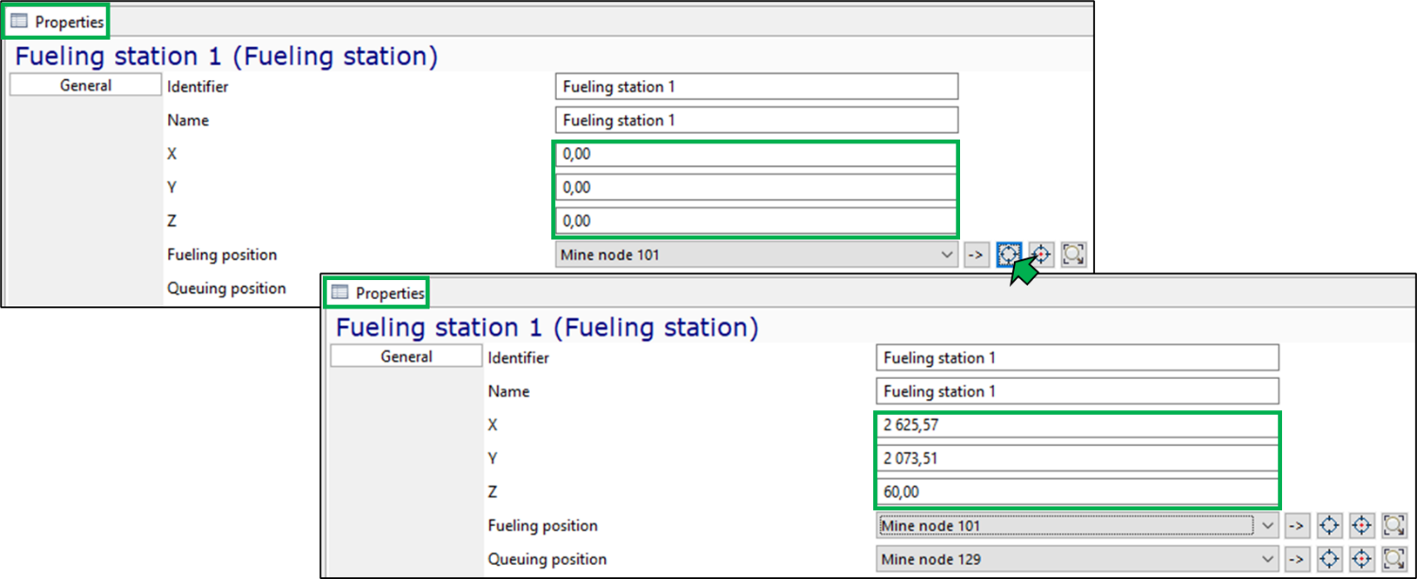Click the 'Fueling position' label in the front window
This screenshot has width=1417, height=579.
point(543,525)
